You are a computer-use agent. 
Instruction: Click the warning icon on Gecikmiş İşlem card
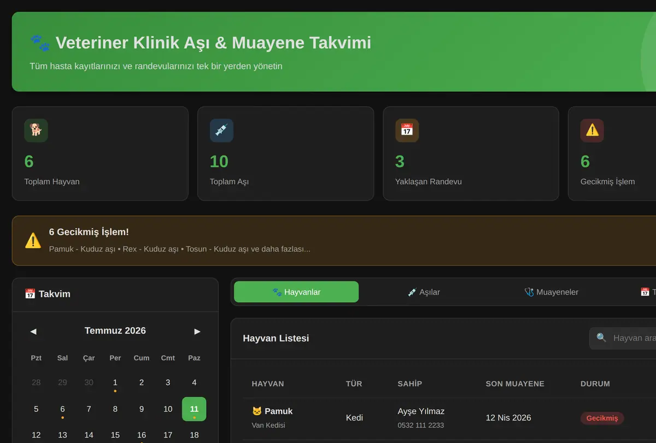(x=592, y=131)
